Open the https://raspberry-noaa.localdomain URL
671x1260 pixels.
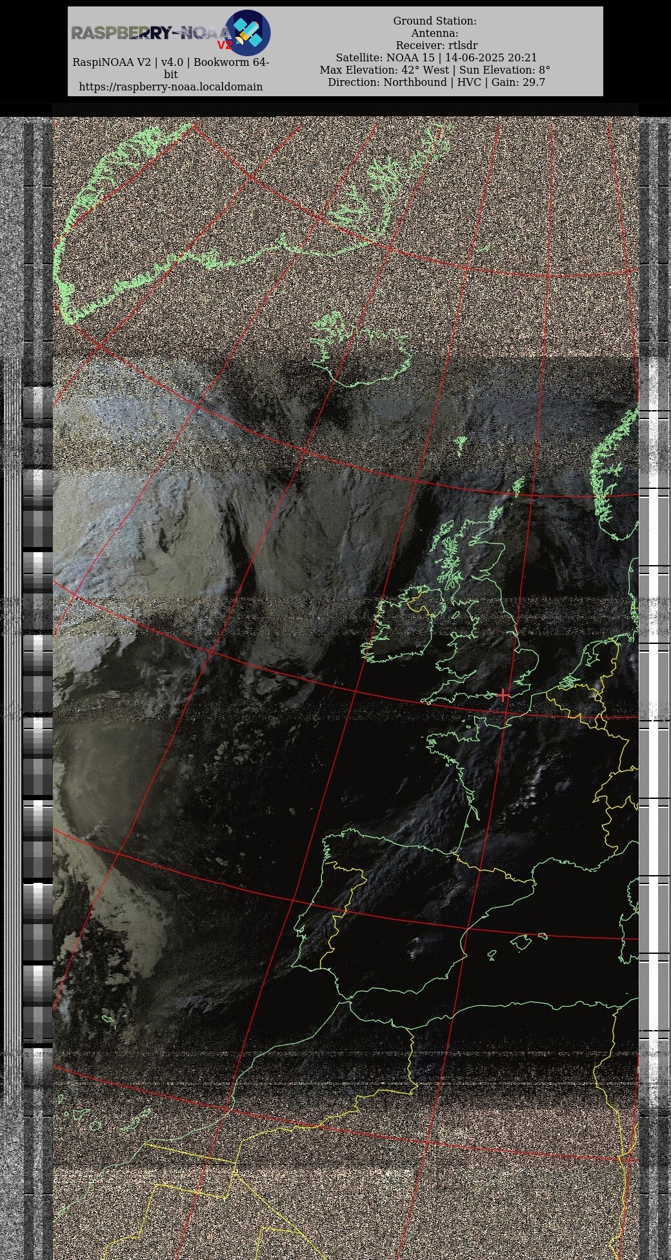point(171,87)
